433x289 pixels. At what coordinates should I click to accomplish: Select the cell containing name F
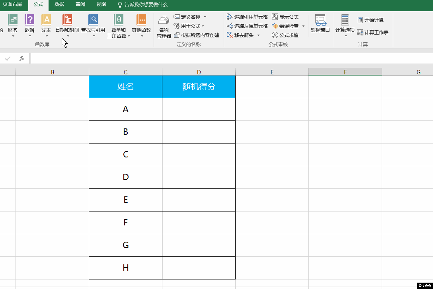click(126, 223)
